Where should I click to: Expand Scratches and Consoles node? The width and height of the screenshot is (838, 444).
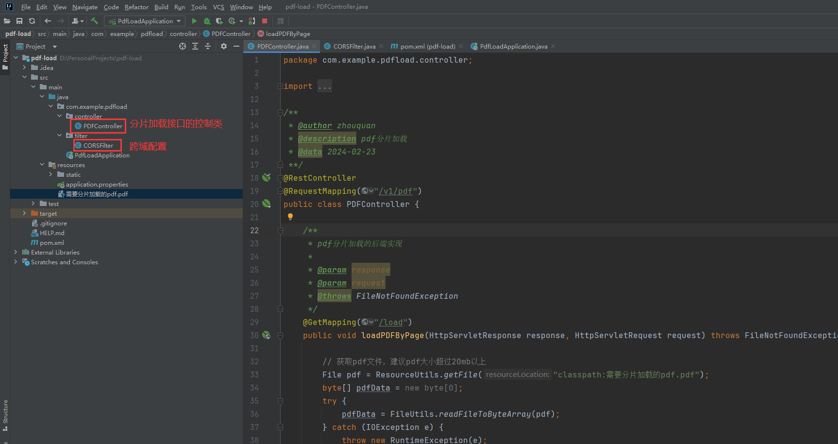[16, 262]
